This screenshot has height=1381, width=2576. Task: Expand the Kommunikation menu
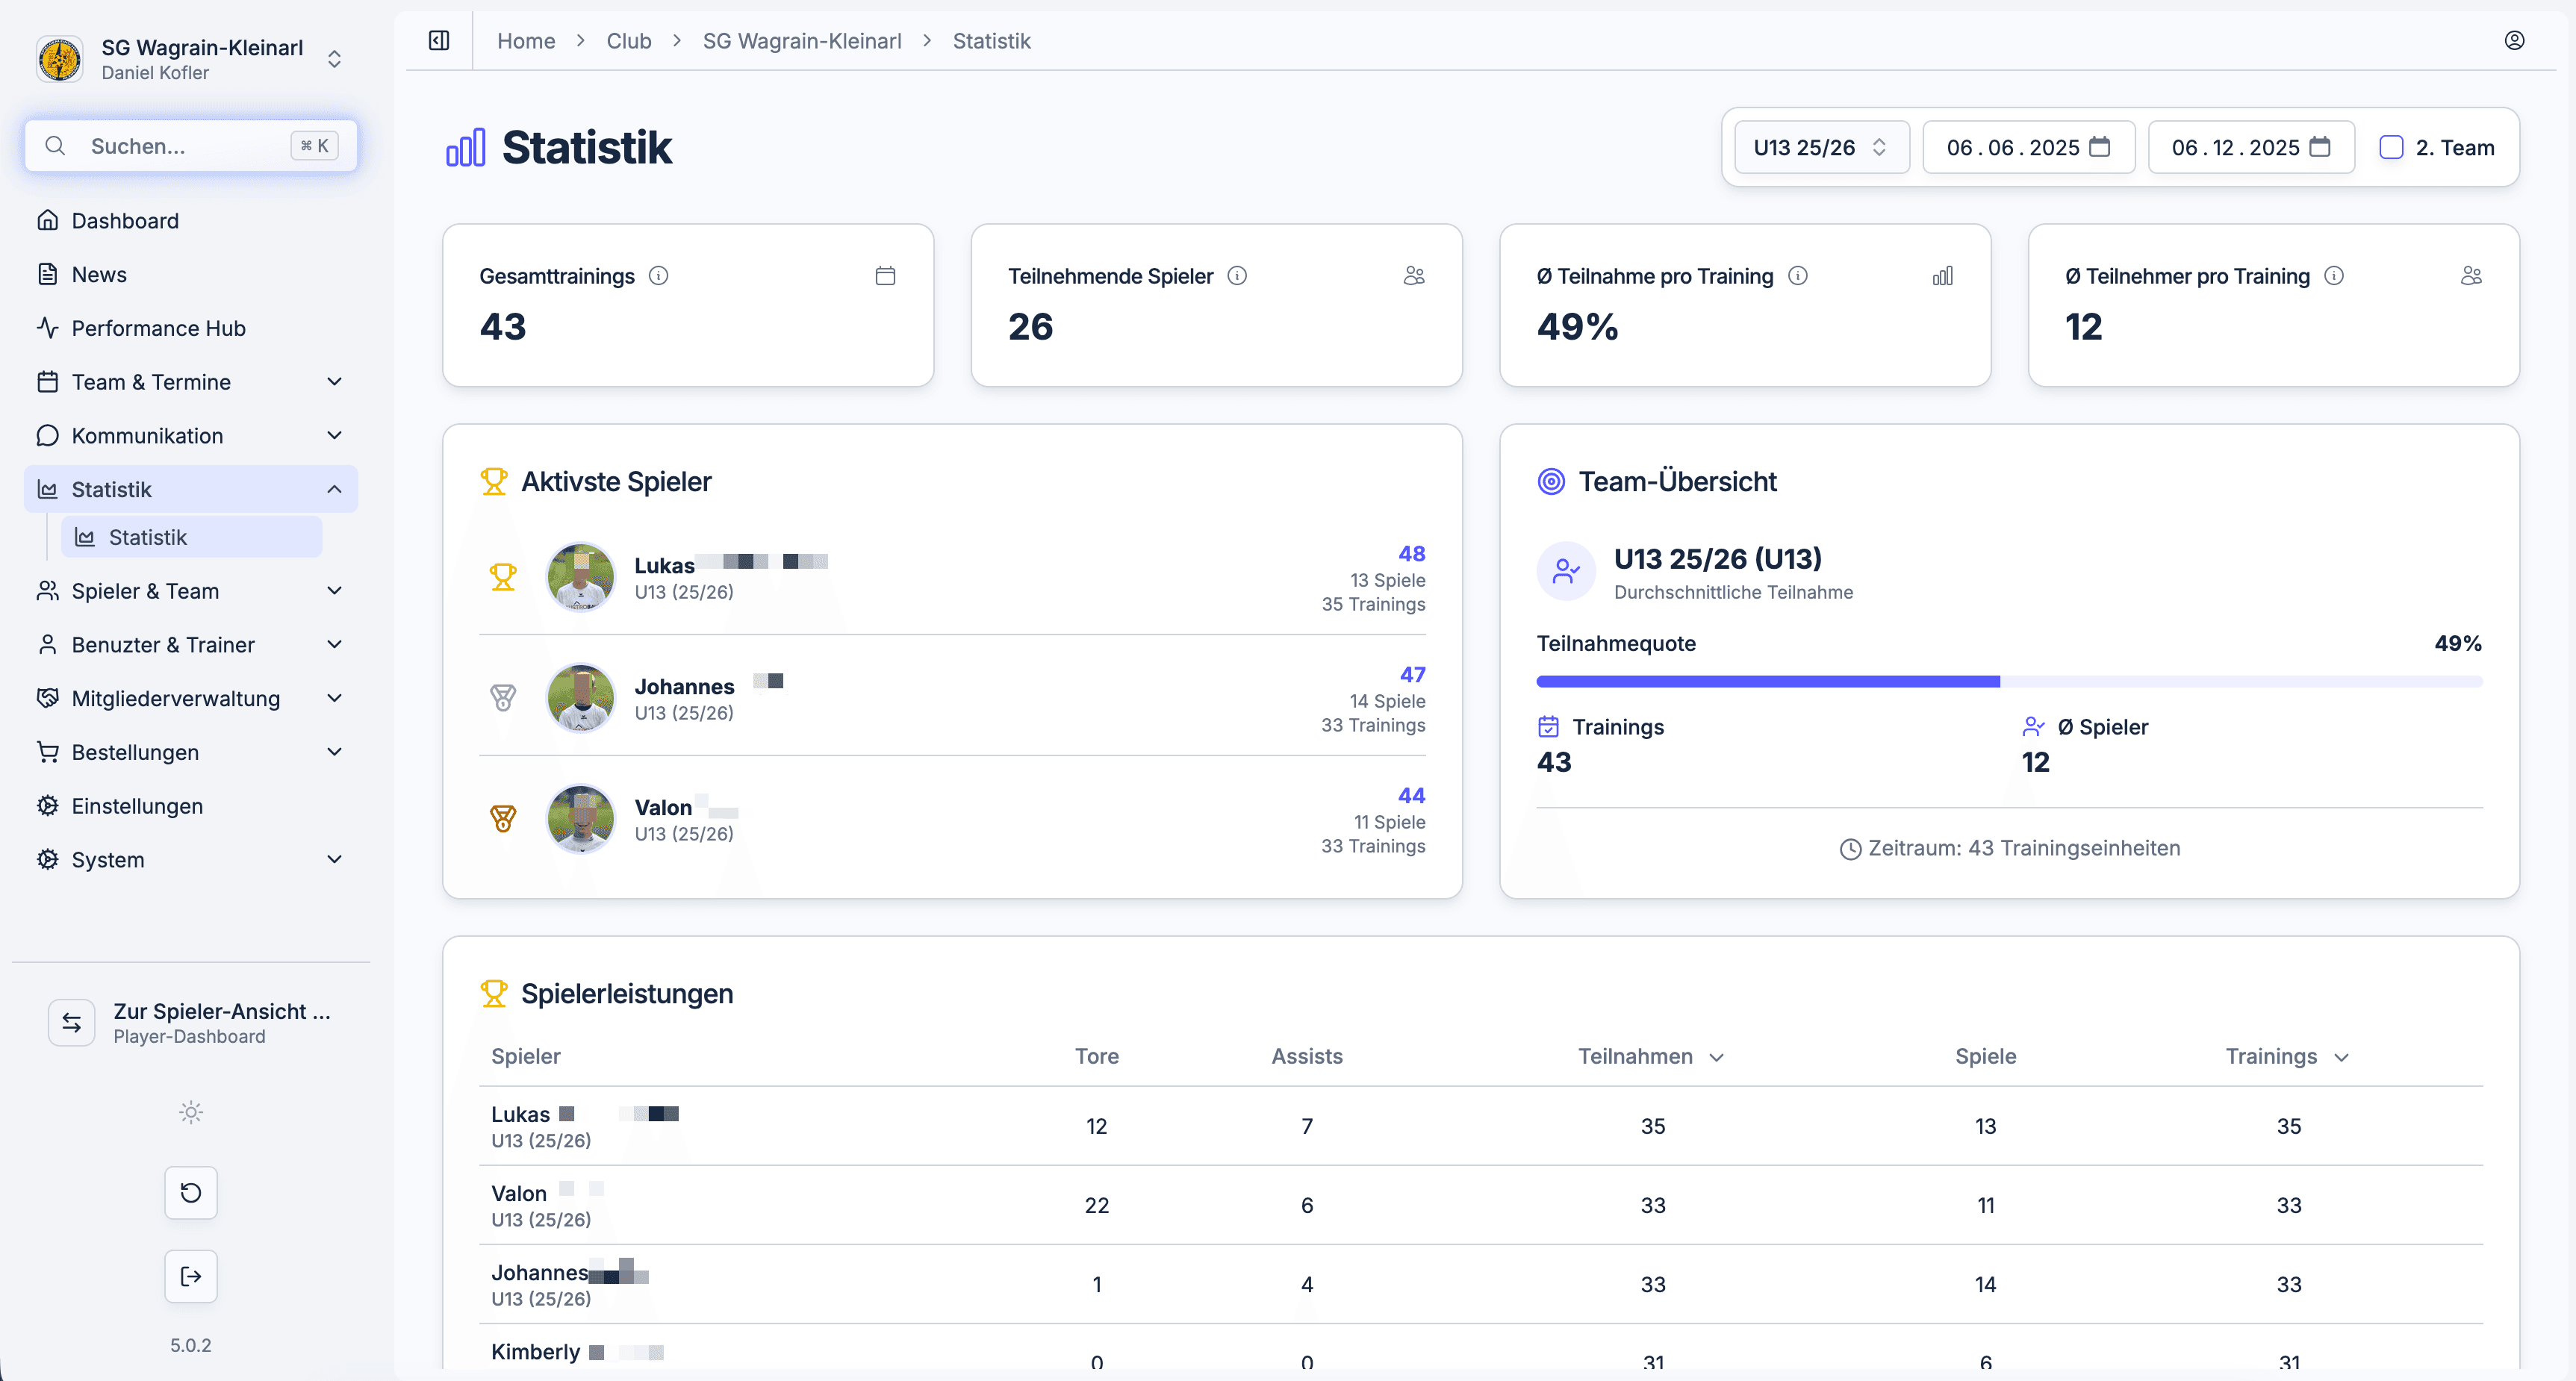coord(191,436)
